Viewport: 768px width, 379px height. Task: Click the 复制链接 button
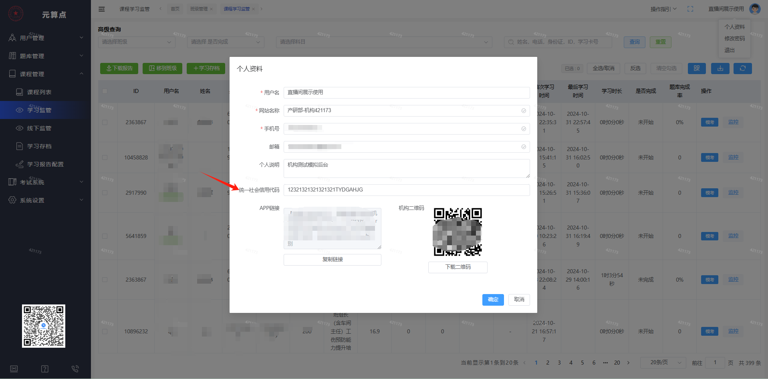pyautogui.click(x=333, y=260)
